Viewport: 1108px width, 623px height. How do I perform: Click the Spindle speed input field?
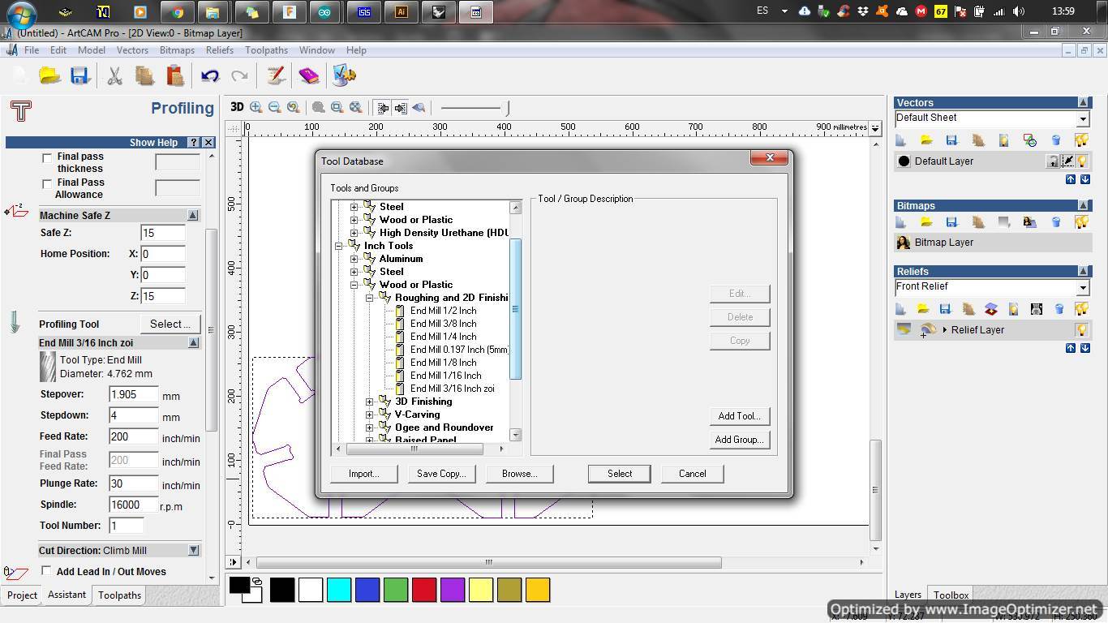pyautogui.click(x=133, y=505)
